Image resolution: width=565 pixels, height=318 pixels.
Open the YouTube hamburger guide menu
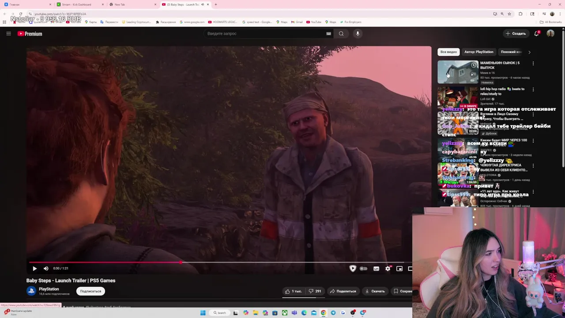coord(8,34)
